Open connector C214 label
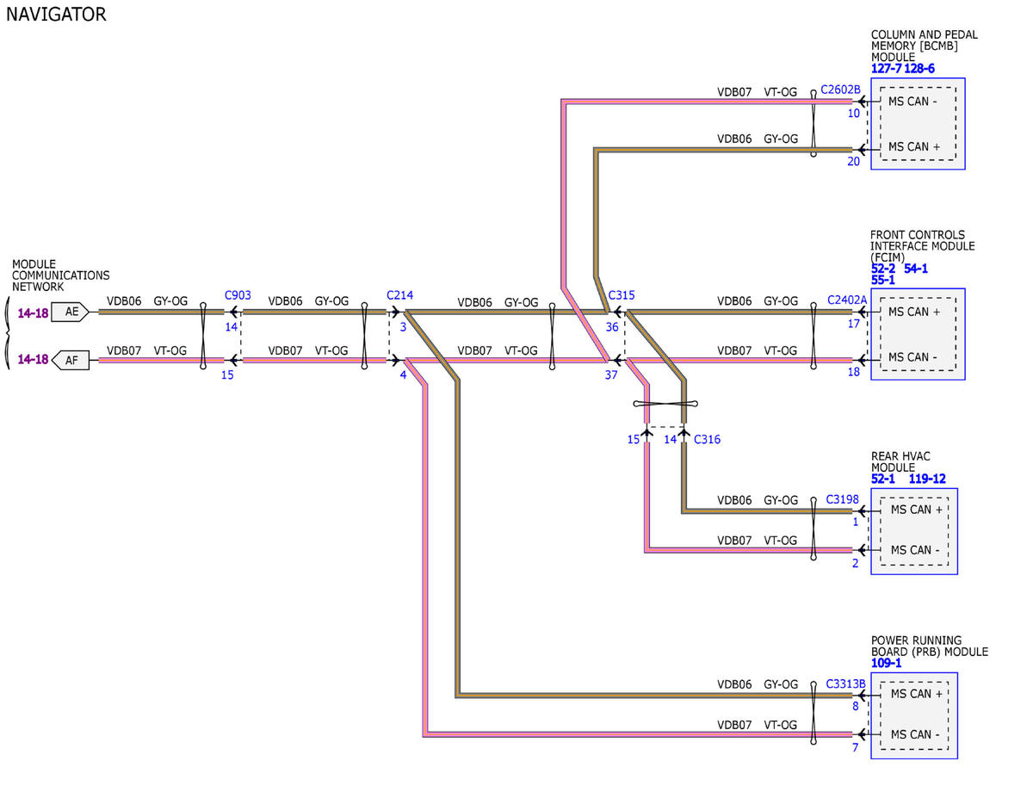Screen dimensions: 1033x798 (x=400, y=295)
